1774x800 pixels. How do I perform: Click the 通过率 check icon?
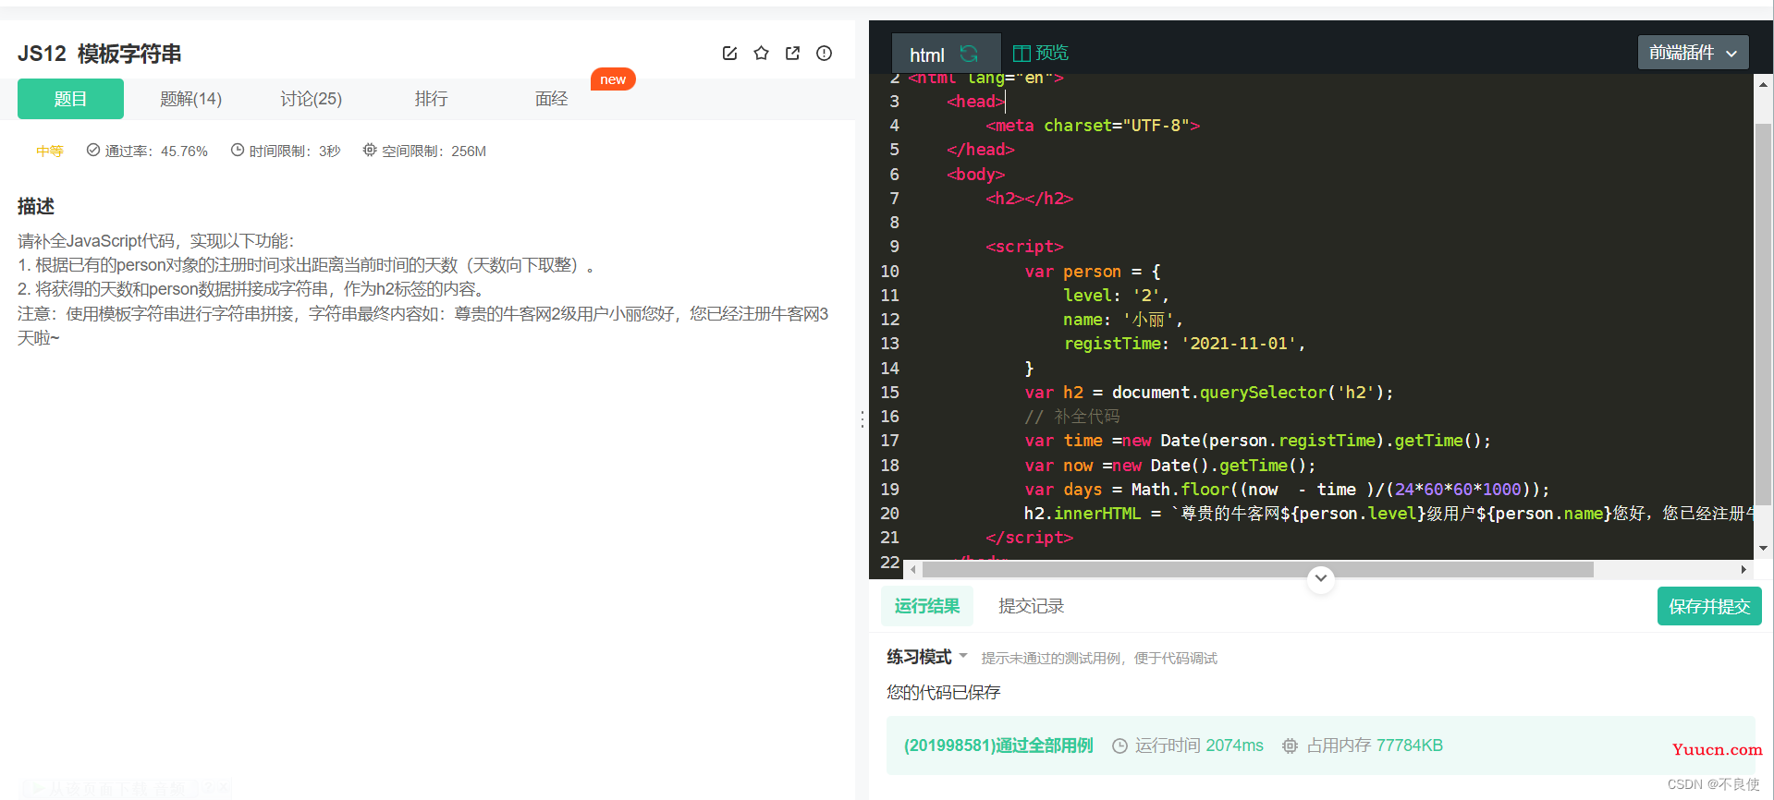[93, 150]
